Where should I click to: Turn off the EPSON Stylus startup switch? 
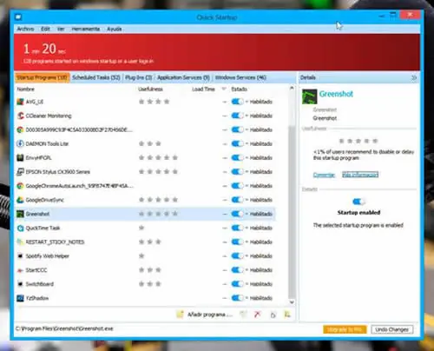237,172
